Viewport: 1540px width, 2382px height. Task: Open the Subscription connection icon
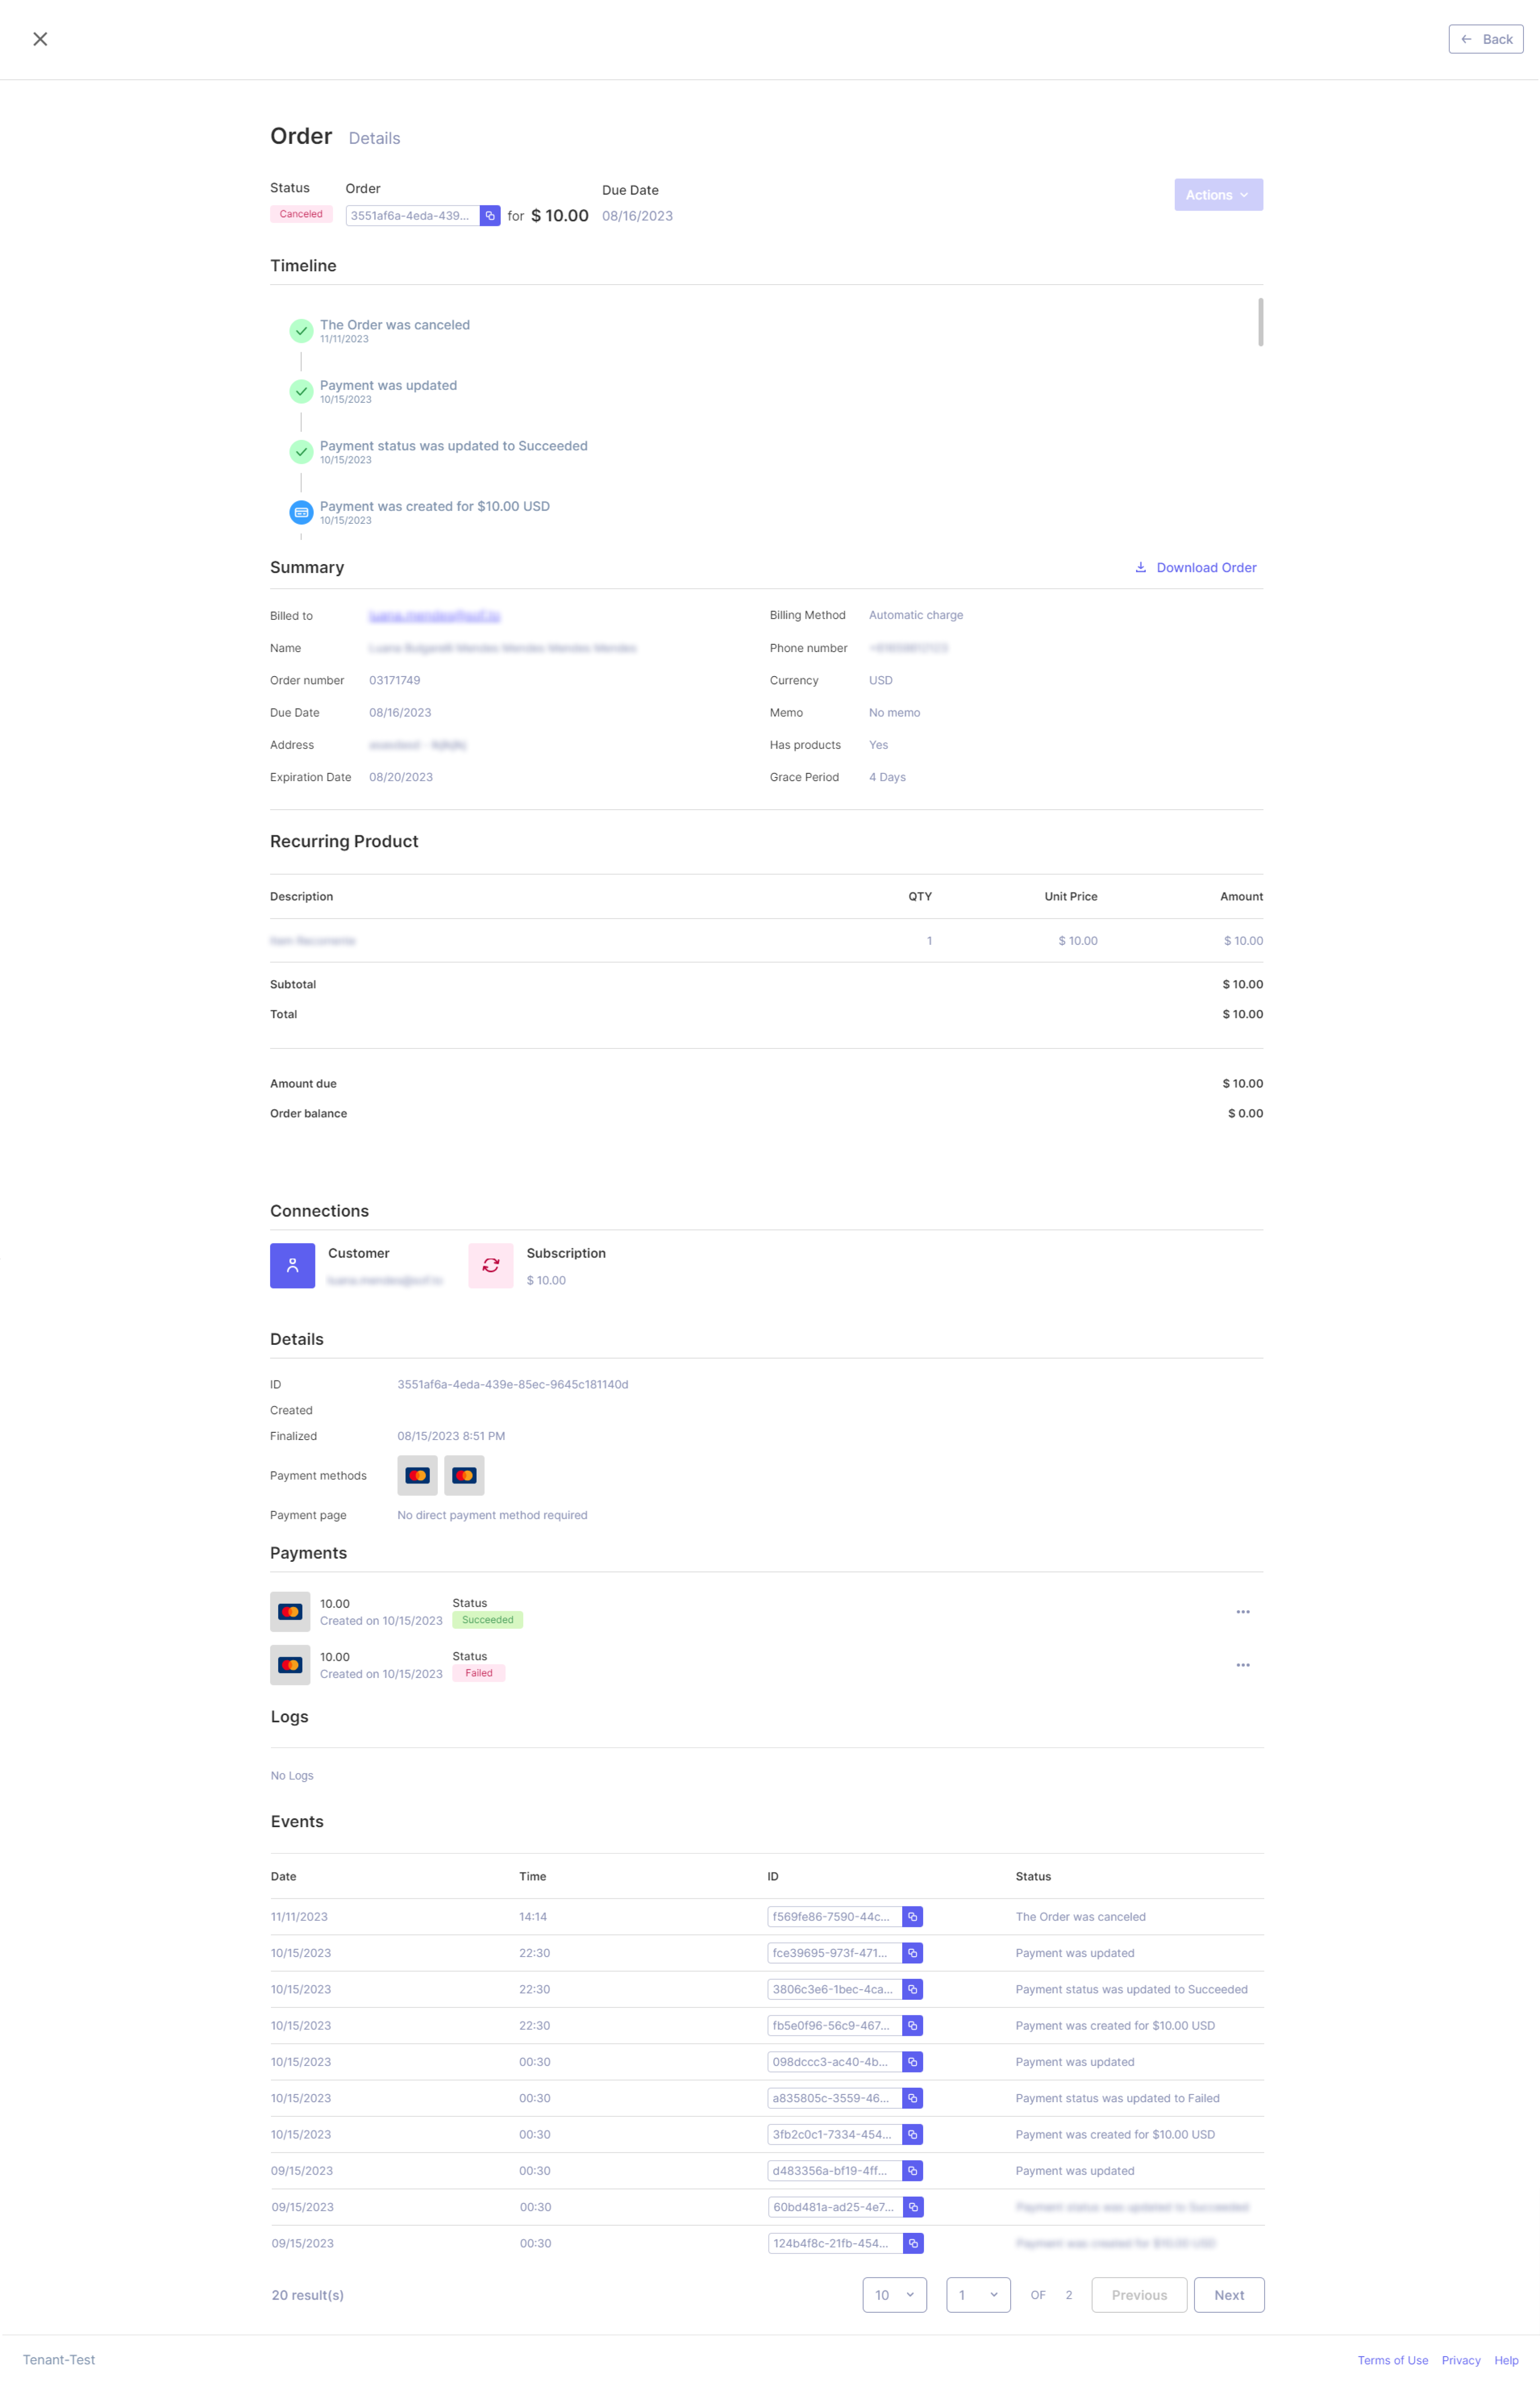click(491, 1266)
